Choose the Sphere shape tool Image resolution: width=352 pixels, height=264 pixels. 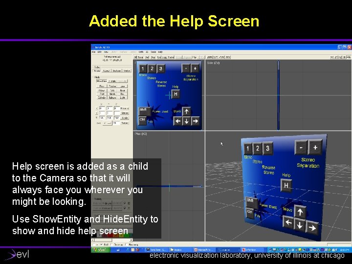tap(112, 98)
